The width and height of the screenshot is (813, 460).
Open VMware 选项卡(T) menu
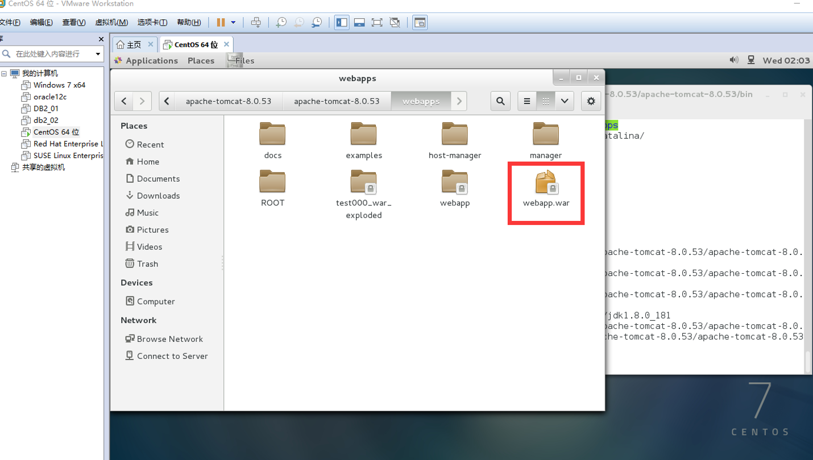(x=152, y=22)
